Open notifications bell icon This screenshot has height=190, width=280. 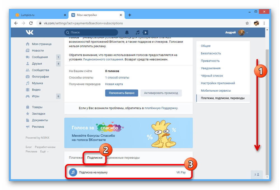[127, 32]
